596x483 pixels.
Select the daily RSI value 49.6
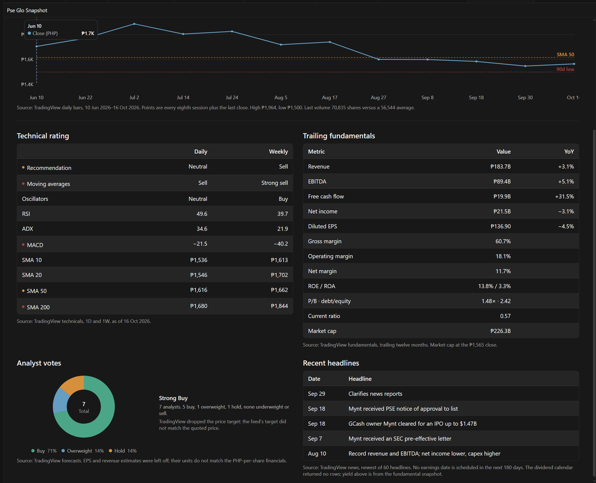click(202, 214)
